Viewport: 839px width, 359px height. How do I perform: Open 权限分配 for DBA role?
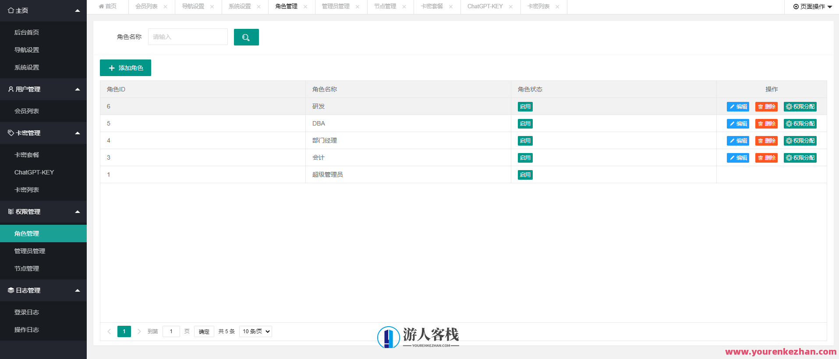coord(800,124)
